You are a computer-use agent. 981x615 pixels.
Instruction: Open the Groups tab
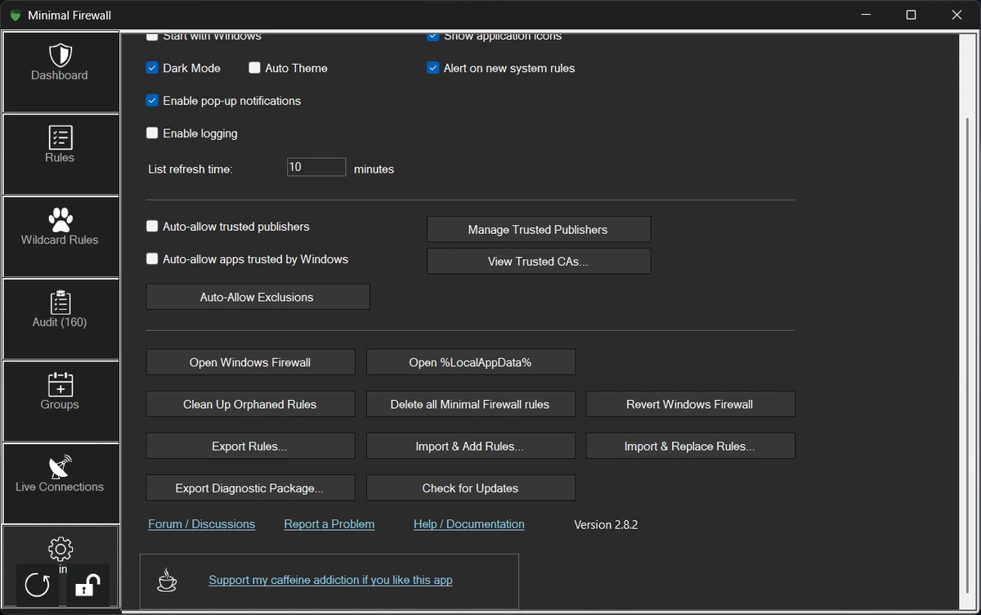(x=60, y=402)
